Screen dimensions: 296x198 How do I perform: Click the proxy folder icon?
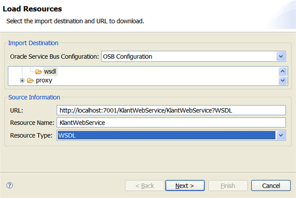pyautogui.click(x=31, y=80)
